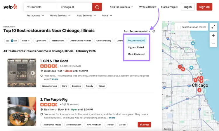Expand the Home Services menu
The width and height of the screenshot is (219, 131).
point(60,15)
